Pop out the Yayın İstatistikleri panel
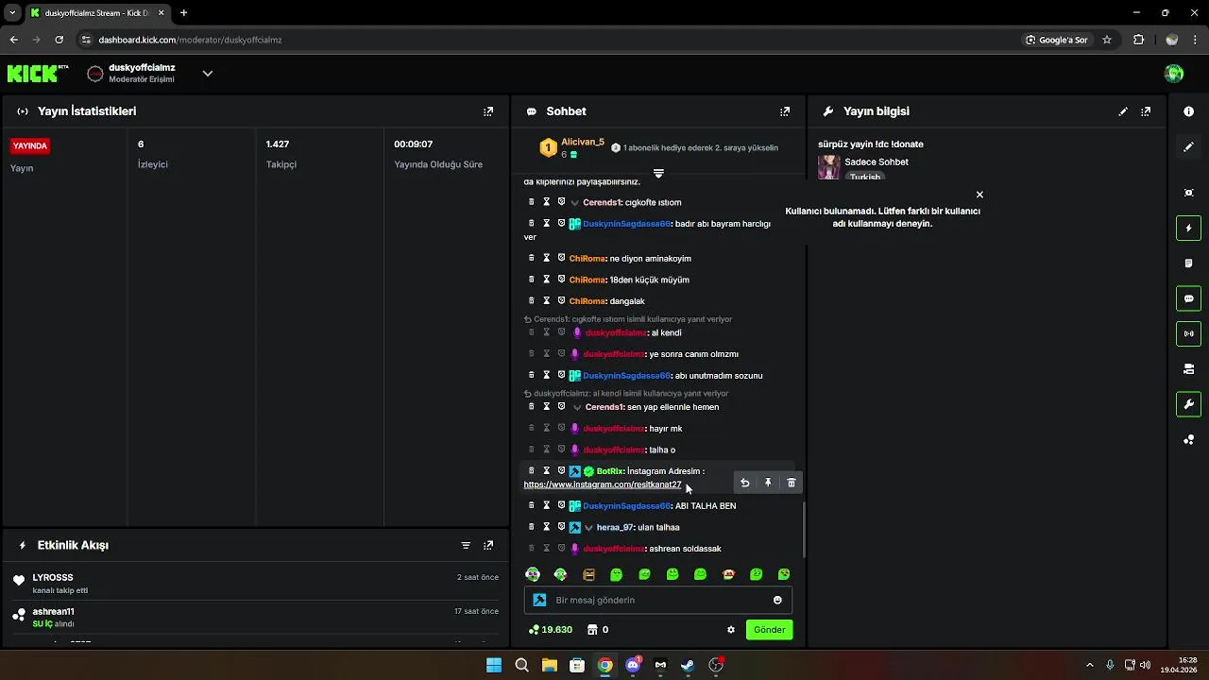This screenshot has width=1209, height=680. (488, 111)
